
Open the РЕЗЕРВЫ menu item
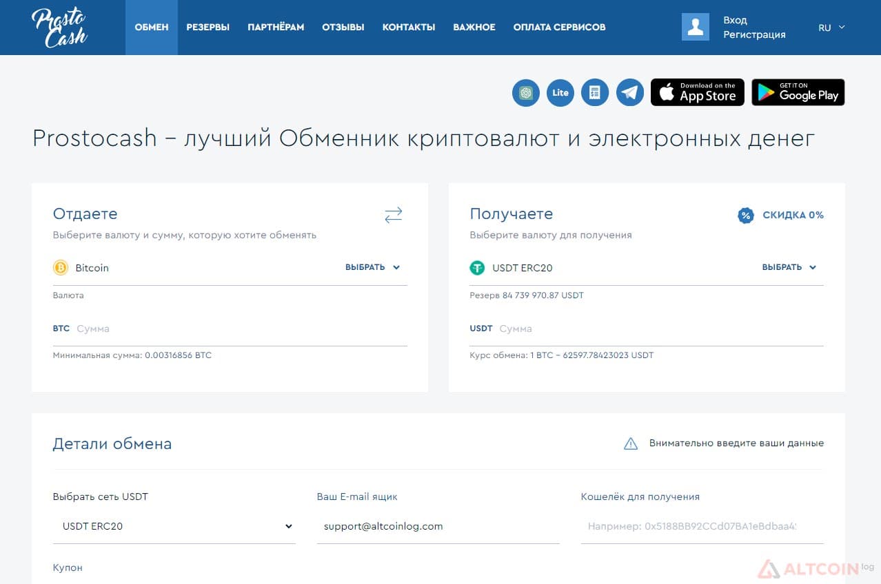pos(208,28)
